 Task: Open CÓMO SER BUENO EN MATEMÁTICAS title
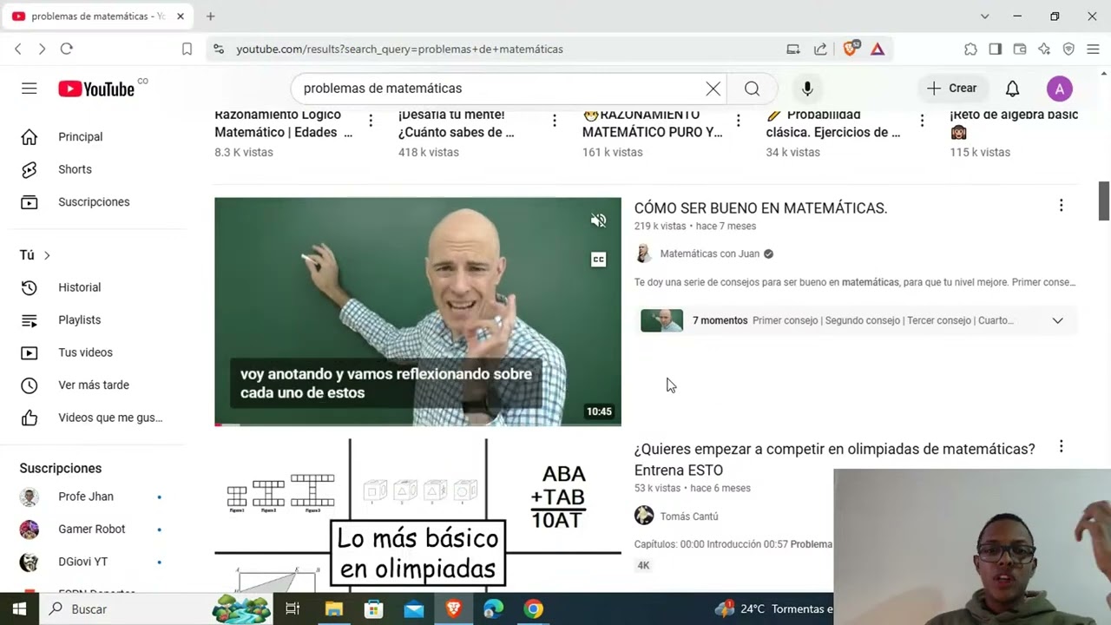760,208
